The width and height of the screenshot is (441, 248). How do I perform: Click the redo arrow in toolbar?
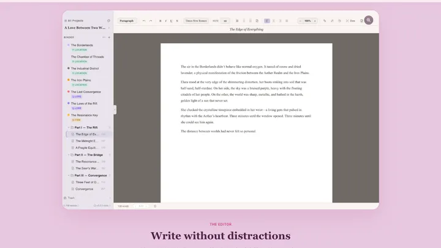click(x=151, y=21)
